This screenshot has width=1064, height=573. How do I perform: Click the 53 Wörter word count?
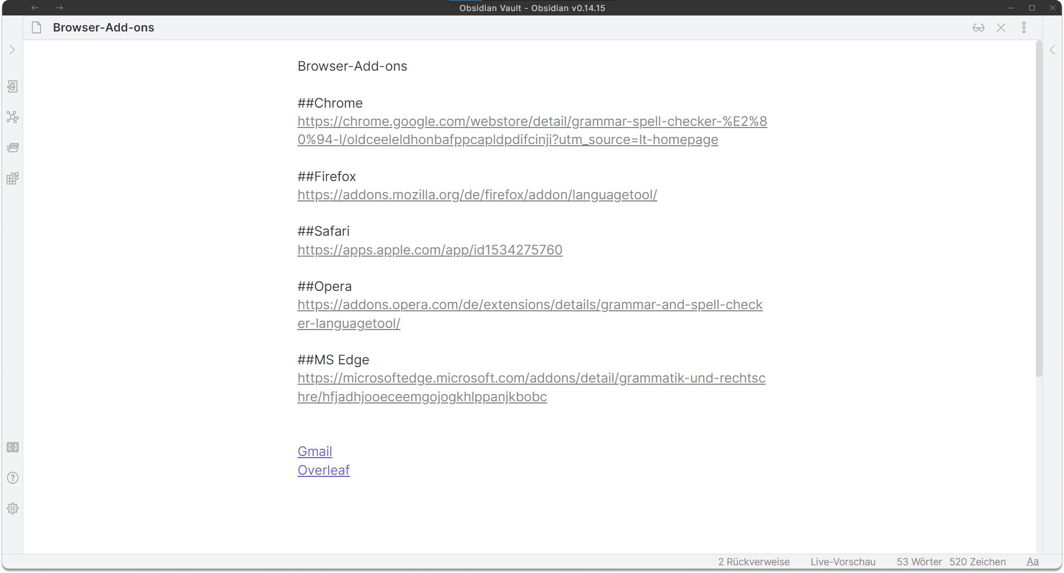pyautogui.click(x=919, y=562)
